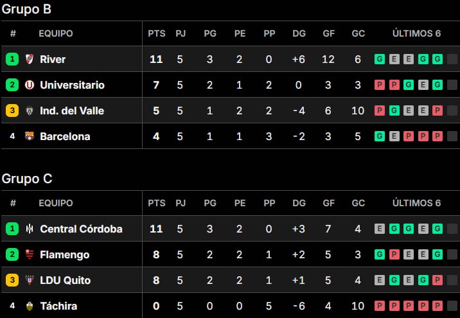Click yellow position 3 badge for LDU Quito
The image size is (460, 318).
click(x=12, y=280)
